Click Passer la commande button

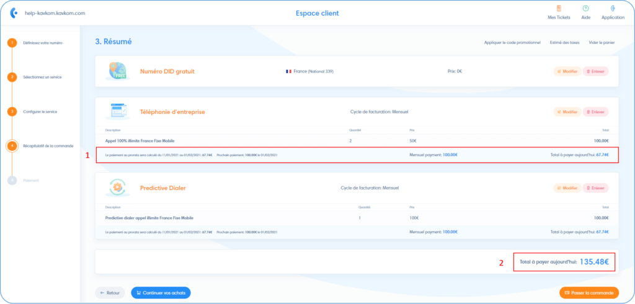[589, 292]
